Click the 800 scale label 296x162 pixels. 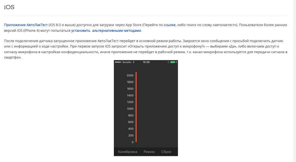point(131,116)
